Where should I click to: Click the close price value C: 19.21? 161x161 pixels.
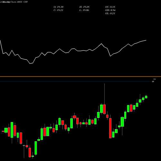pos(58,10)
